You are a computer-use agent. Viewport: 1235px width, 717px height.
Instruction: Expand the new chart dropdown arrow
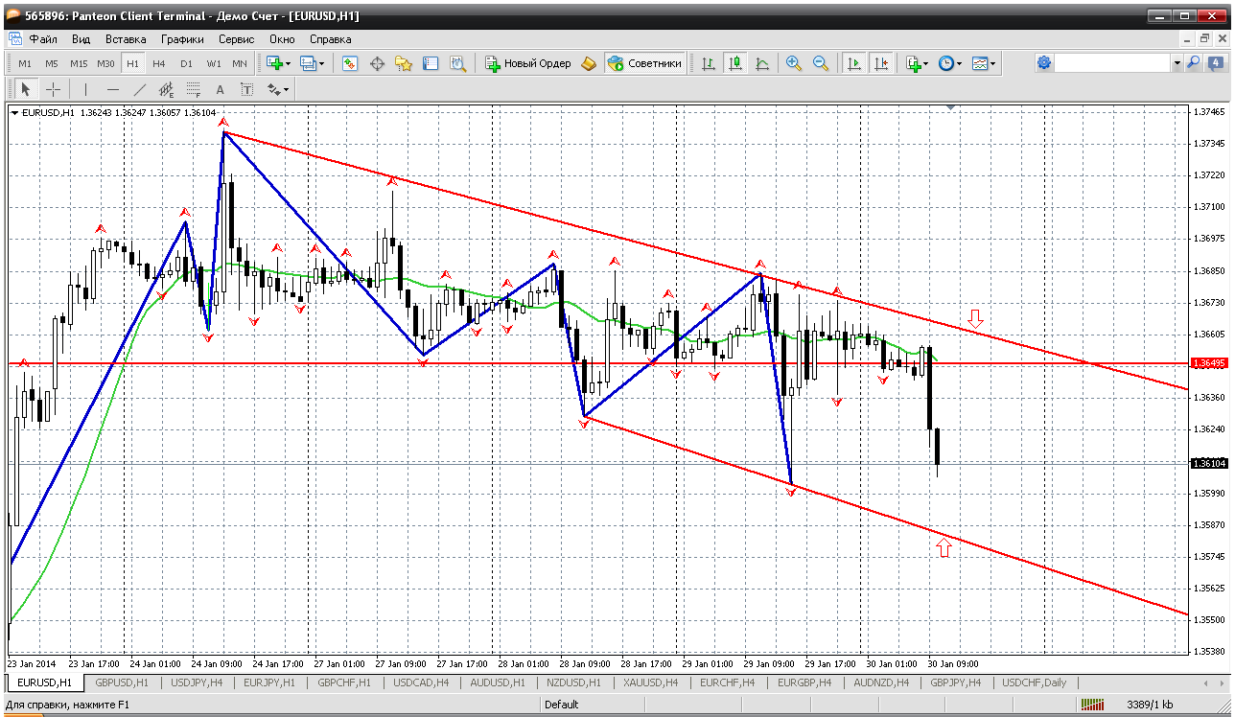click(289, 63)
